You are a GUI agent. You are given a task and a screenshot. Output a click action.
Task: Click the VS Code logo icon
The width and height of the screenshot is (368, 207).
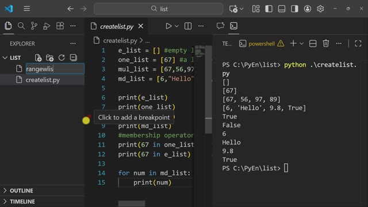[x=9, y=9]
